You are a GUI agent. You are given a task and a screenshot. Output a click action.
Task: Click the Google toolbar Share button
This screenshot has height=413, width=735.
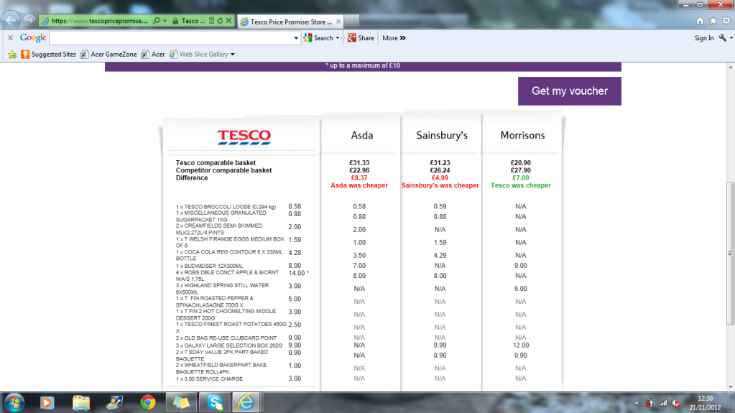361,38
